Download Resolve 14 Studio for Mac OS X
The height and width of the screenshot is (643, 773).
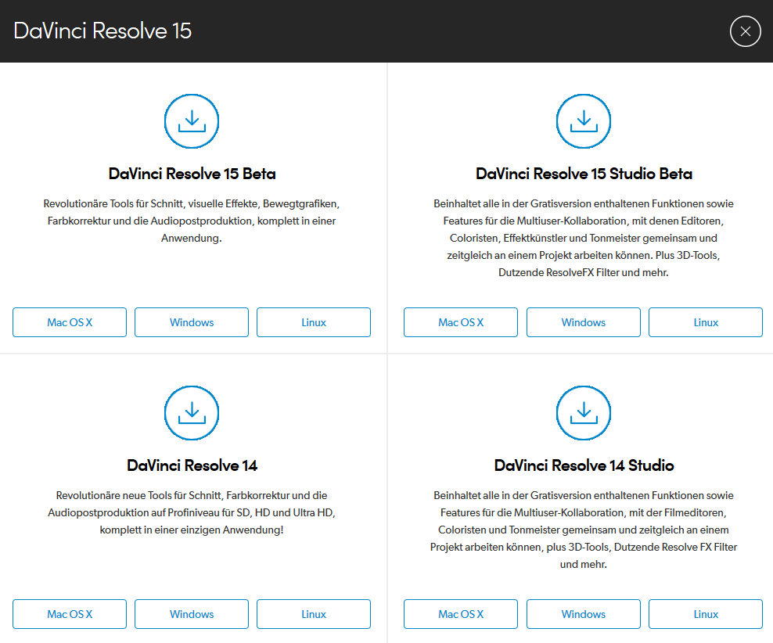pyautogui.click(x=461, y=614)
